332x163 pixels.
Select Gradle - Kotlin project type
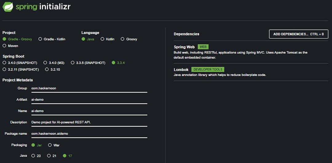pos(40,39)
